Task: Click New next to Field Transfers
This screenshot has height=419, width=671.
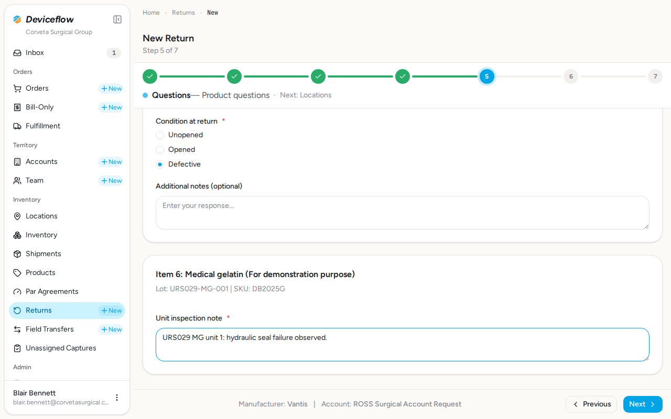Action: click(x=111, y=329)
